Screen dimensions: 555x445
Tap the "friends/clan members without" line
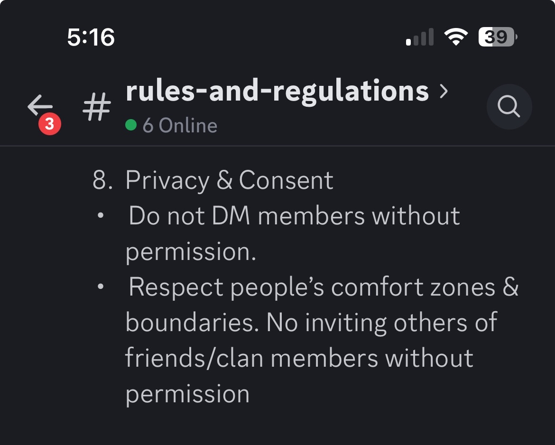(x=299, y=358)
